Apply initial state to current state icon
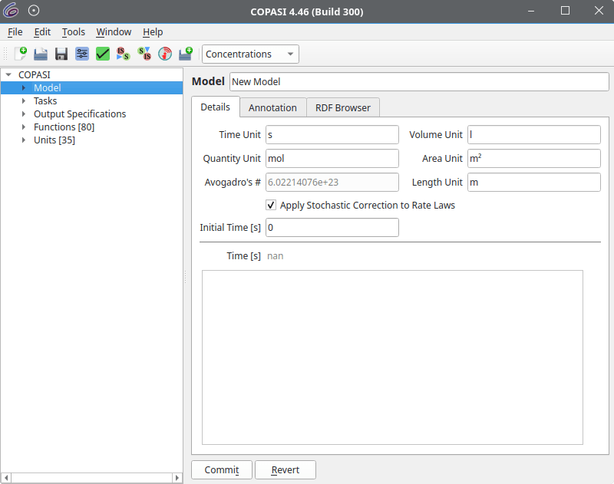Viewport: 614px width, 484px height. pyautogui.click(x=123, y=54)
